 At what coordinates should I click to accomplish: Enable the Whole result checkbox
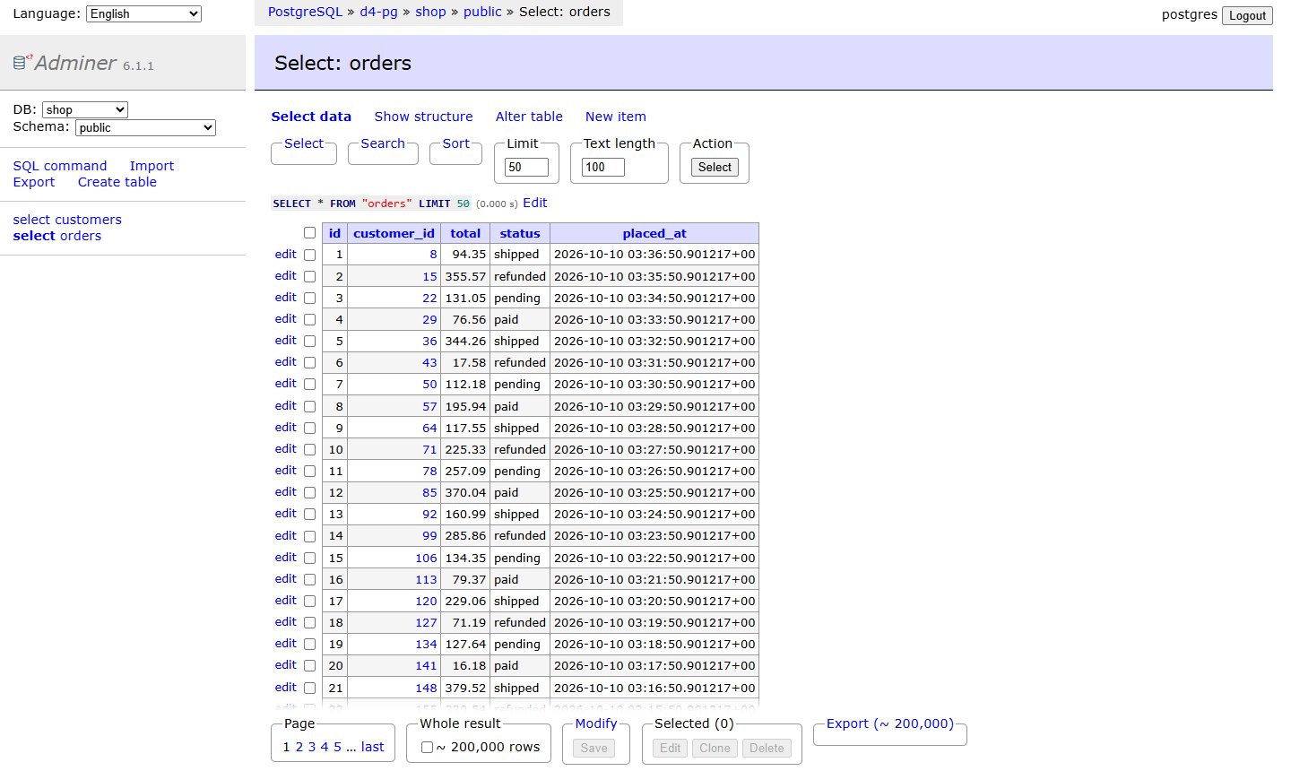427,748
